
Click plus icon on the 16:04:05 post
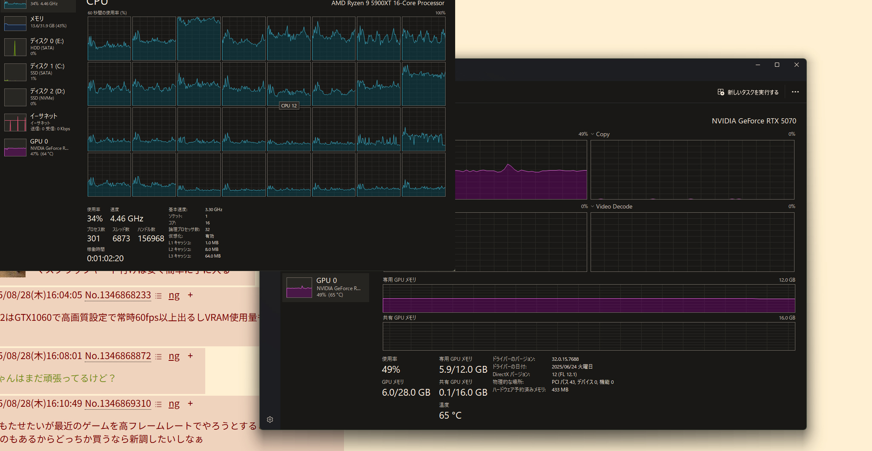(190, 295)
